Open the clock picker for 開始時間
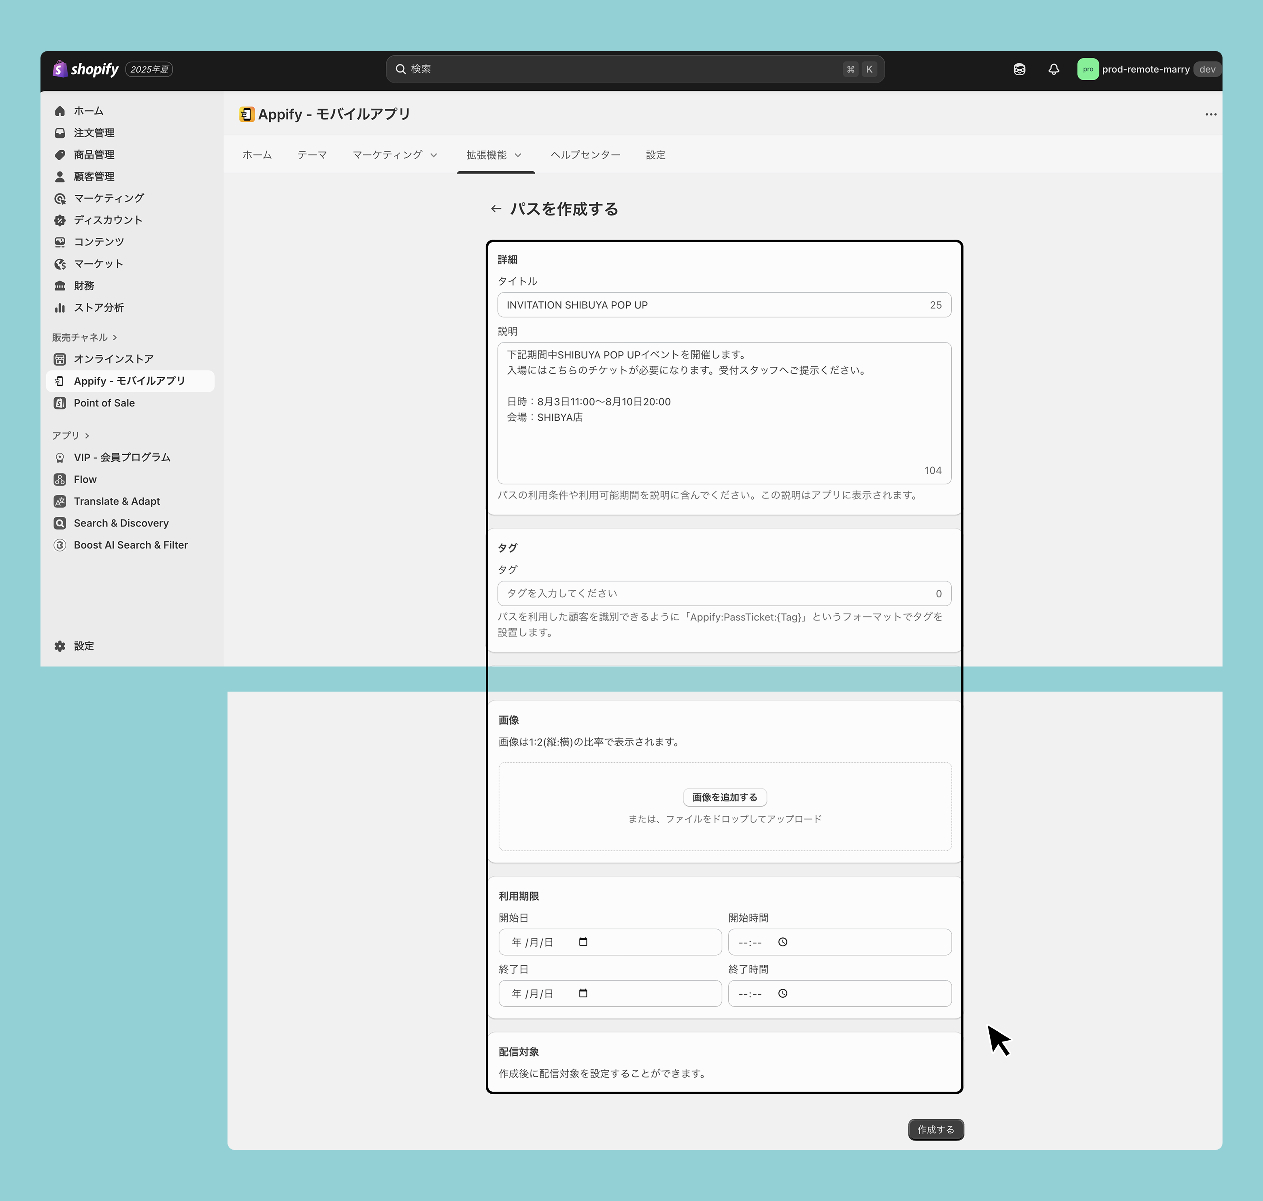This screenshot has width=1263, height=1201. click(782, 942)
